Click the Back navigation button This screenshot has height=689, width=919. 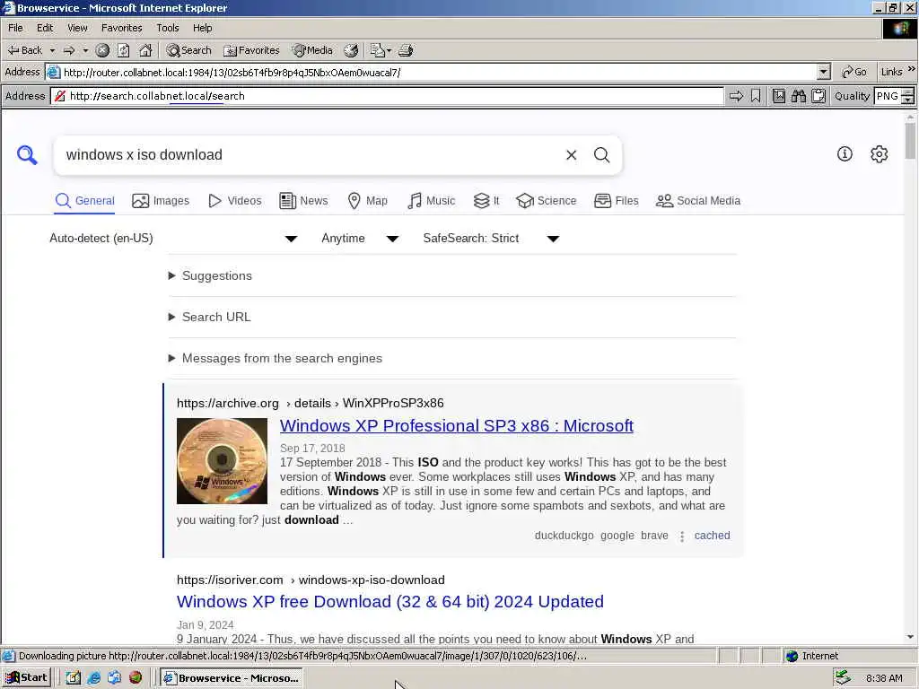pyautogui.click(x=24, y=50)
